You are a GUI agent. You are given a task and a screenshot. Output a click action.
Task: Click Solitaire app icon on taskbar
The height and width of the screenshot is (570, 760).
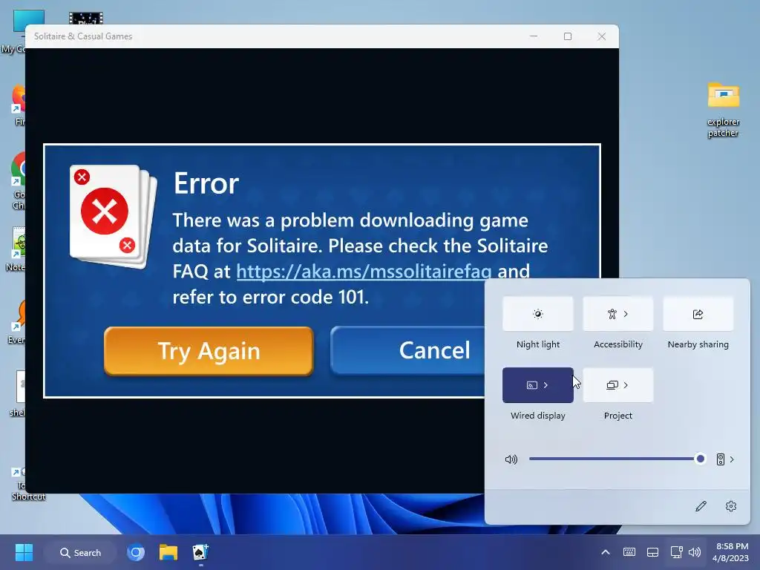[x=200, y=552]
